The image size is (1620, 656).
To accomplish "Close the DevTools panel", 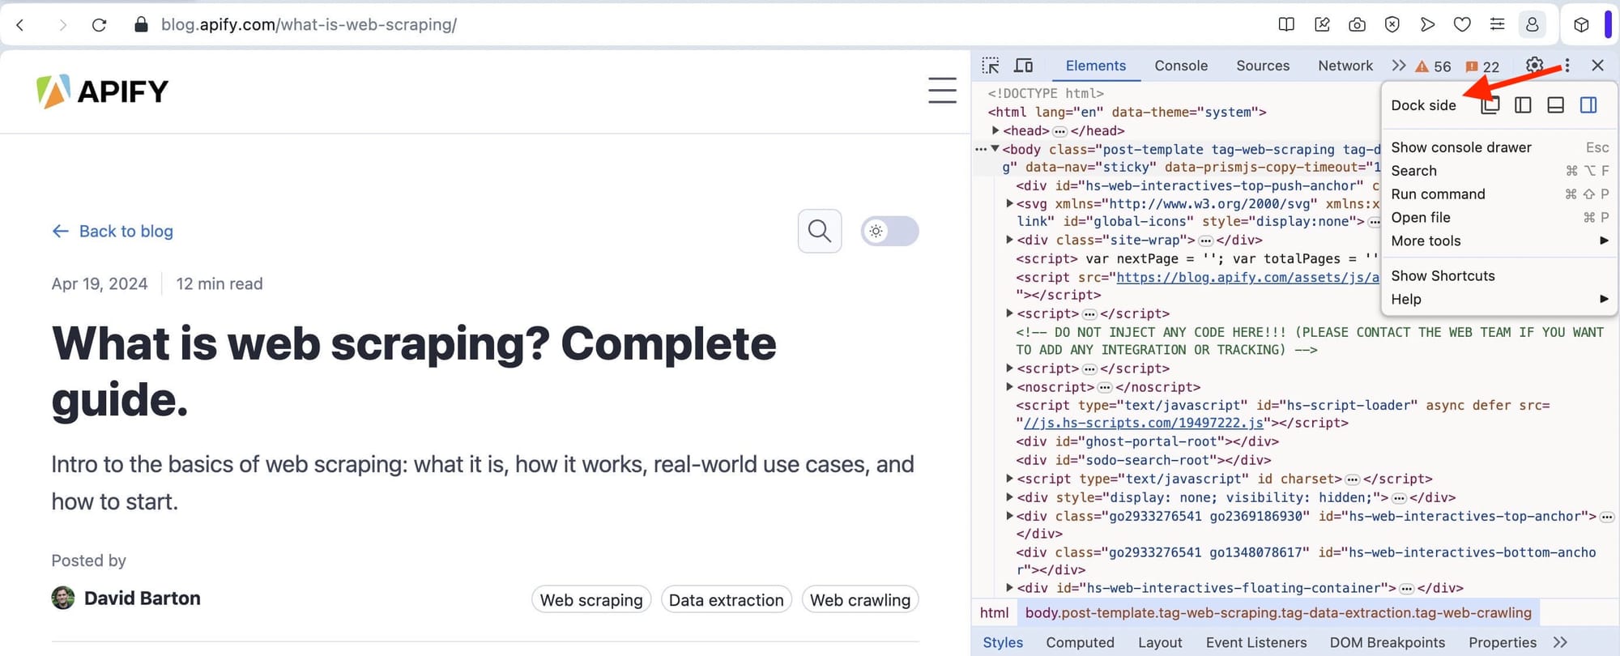I will [x=1597, y=66].
